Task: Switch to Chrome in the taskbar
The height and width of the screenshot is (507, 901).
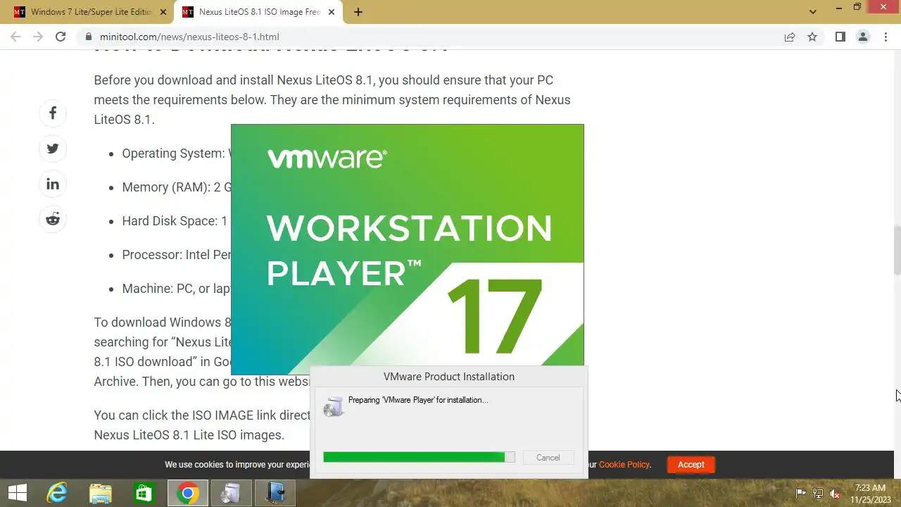Action: click(x=187, y=494)
